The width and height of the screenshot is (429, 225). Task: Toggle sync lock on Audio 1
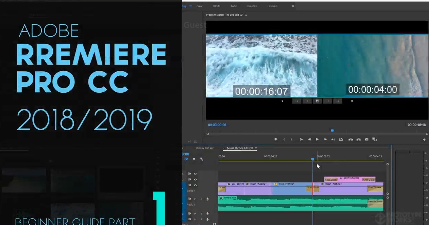click(189, 199)
